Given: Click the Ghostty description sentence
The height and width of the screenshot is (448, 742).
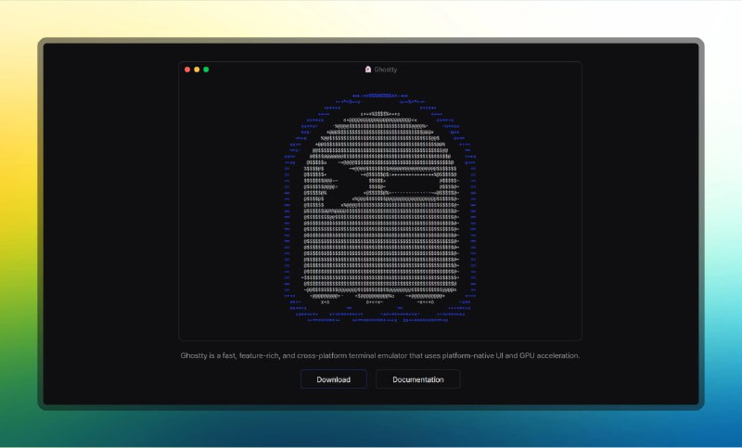Looking at the screenshot, I should pos(380,355).
